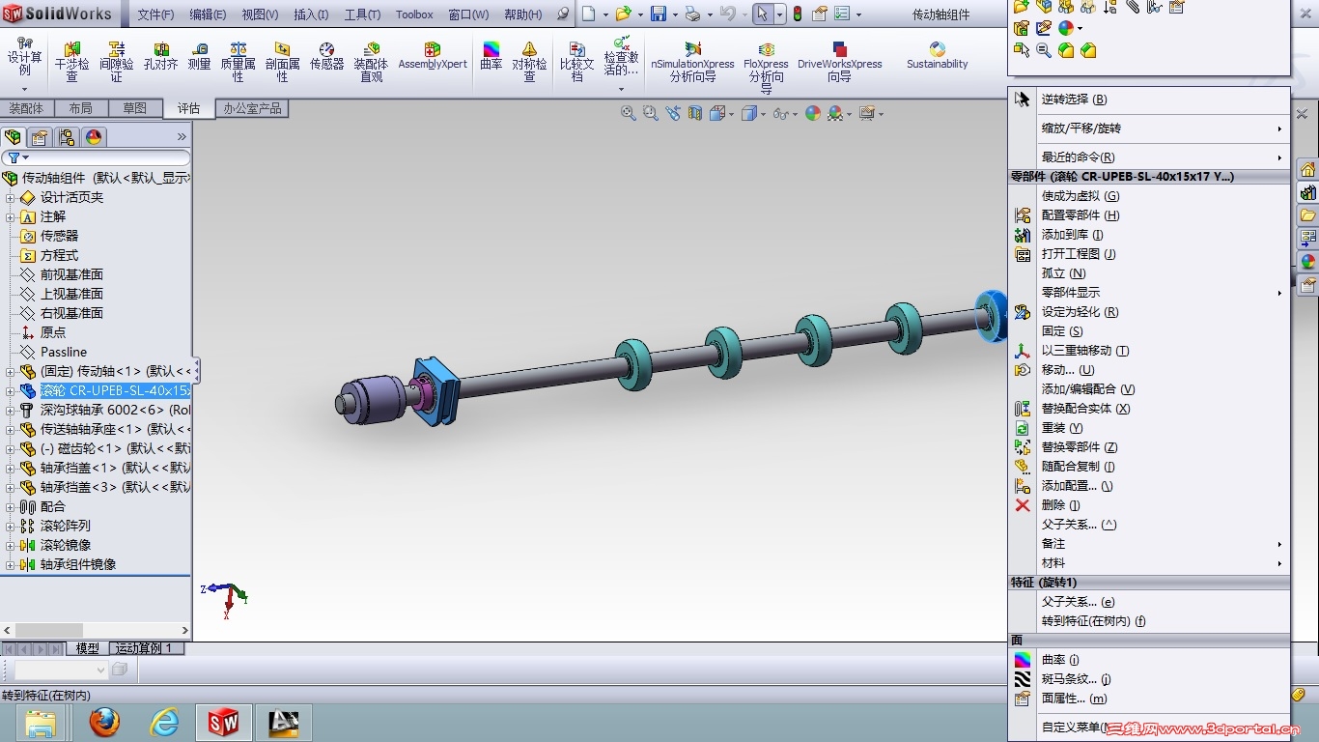Click the Section View icon in view toolbar
This screenshot has height=742, width=1319.
coord(695,113)
